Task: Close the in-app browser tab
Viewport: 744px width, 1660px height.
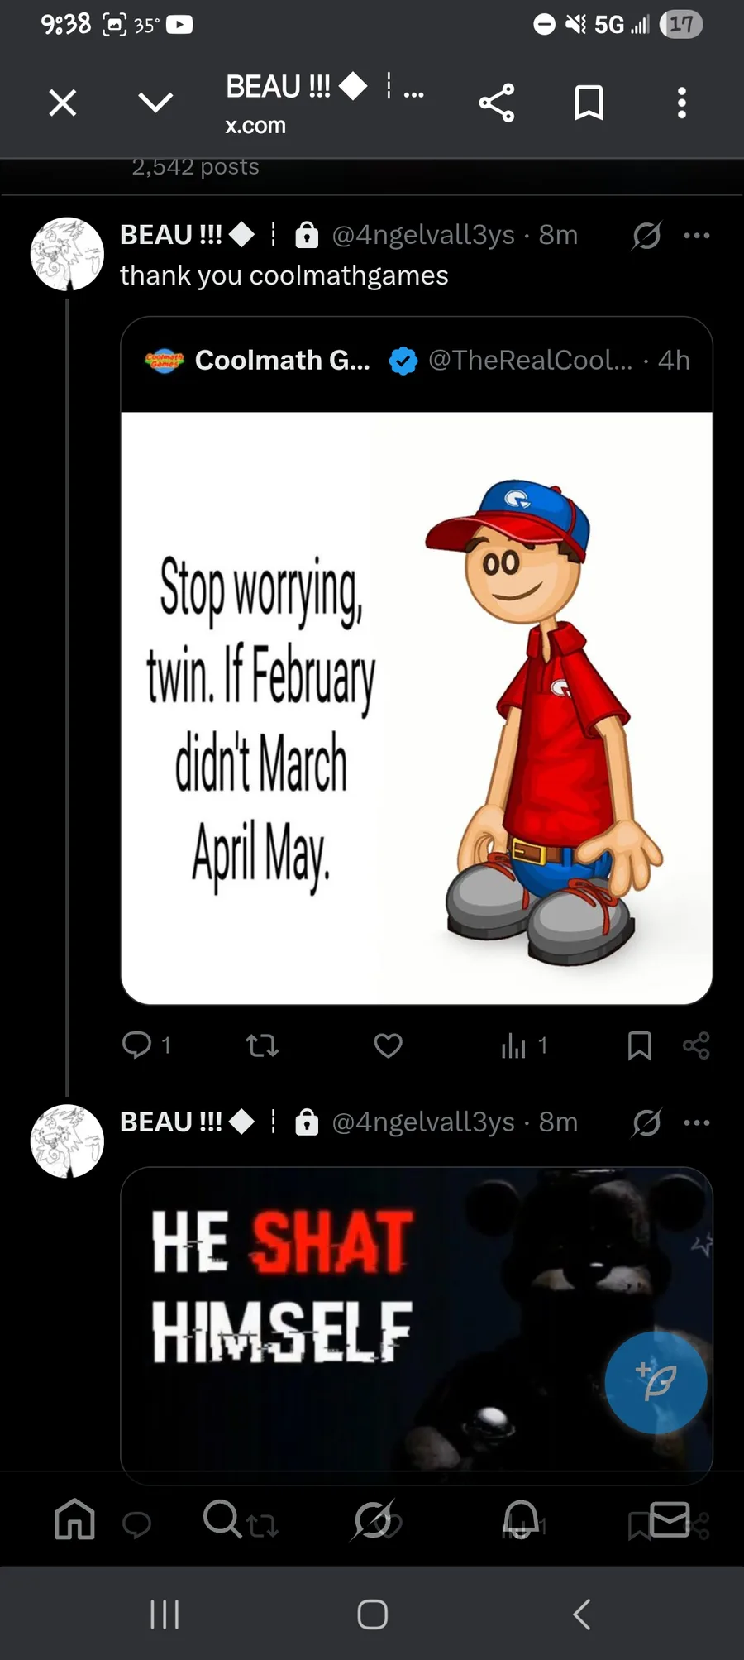Action: (x=63, y=103)
